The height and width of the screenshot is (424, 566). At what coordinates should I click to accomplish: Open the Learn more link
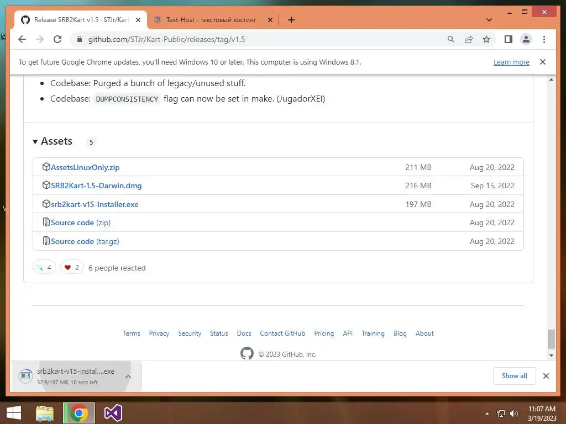511,62
